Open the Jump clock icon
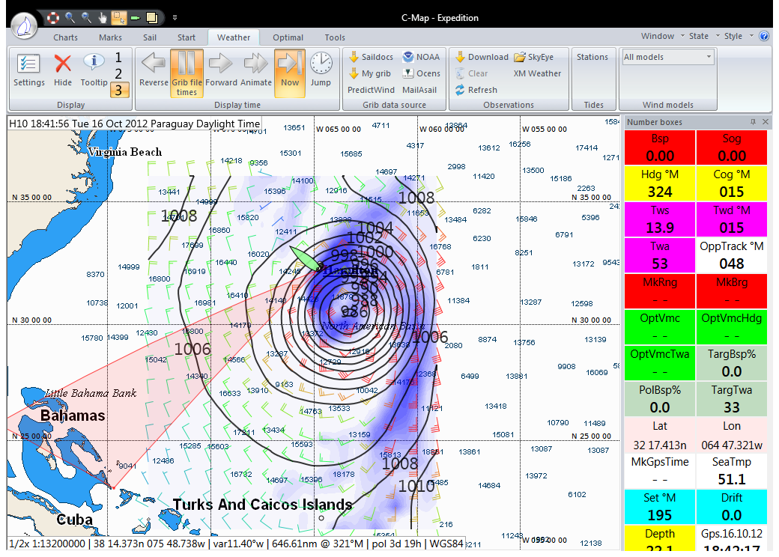This screenshot has height=557, width=779. coord(321,70)
